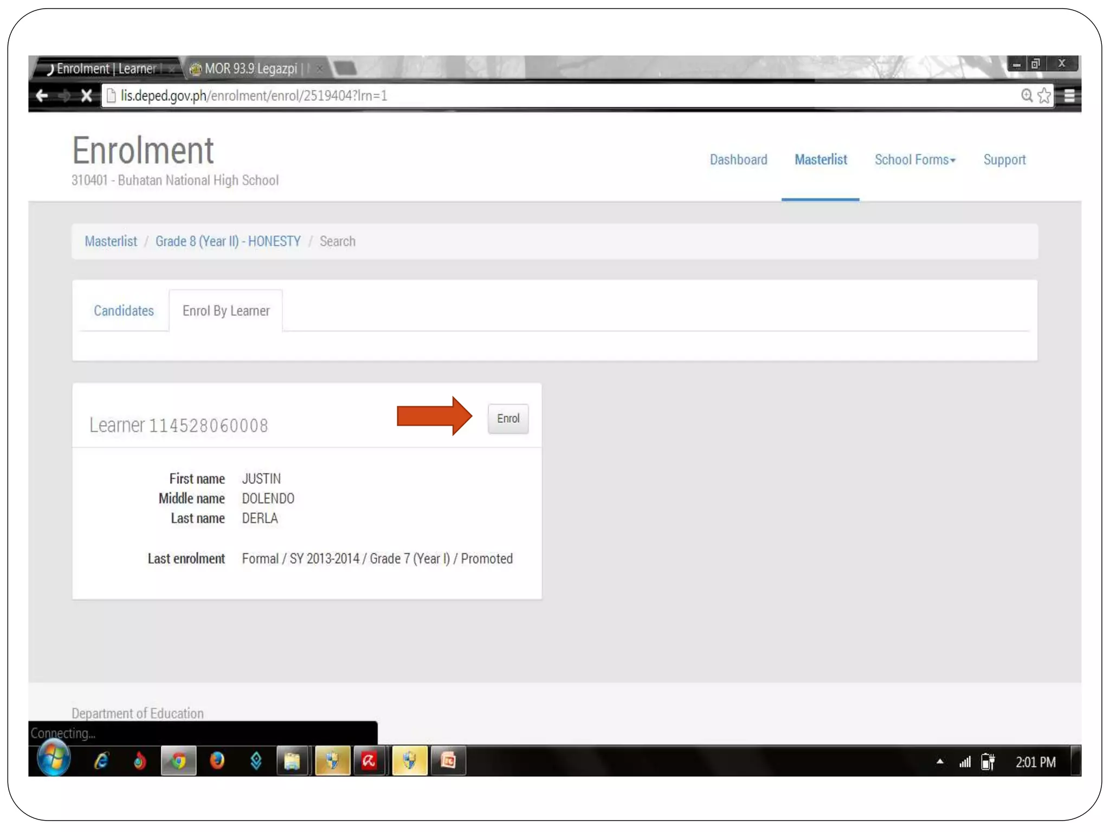The height and width of the screenshot is (832, 1110).
Task: Expand the School Forms dropdown
Action: click(914, 160)
